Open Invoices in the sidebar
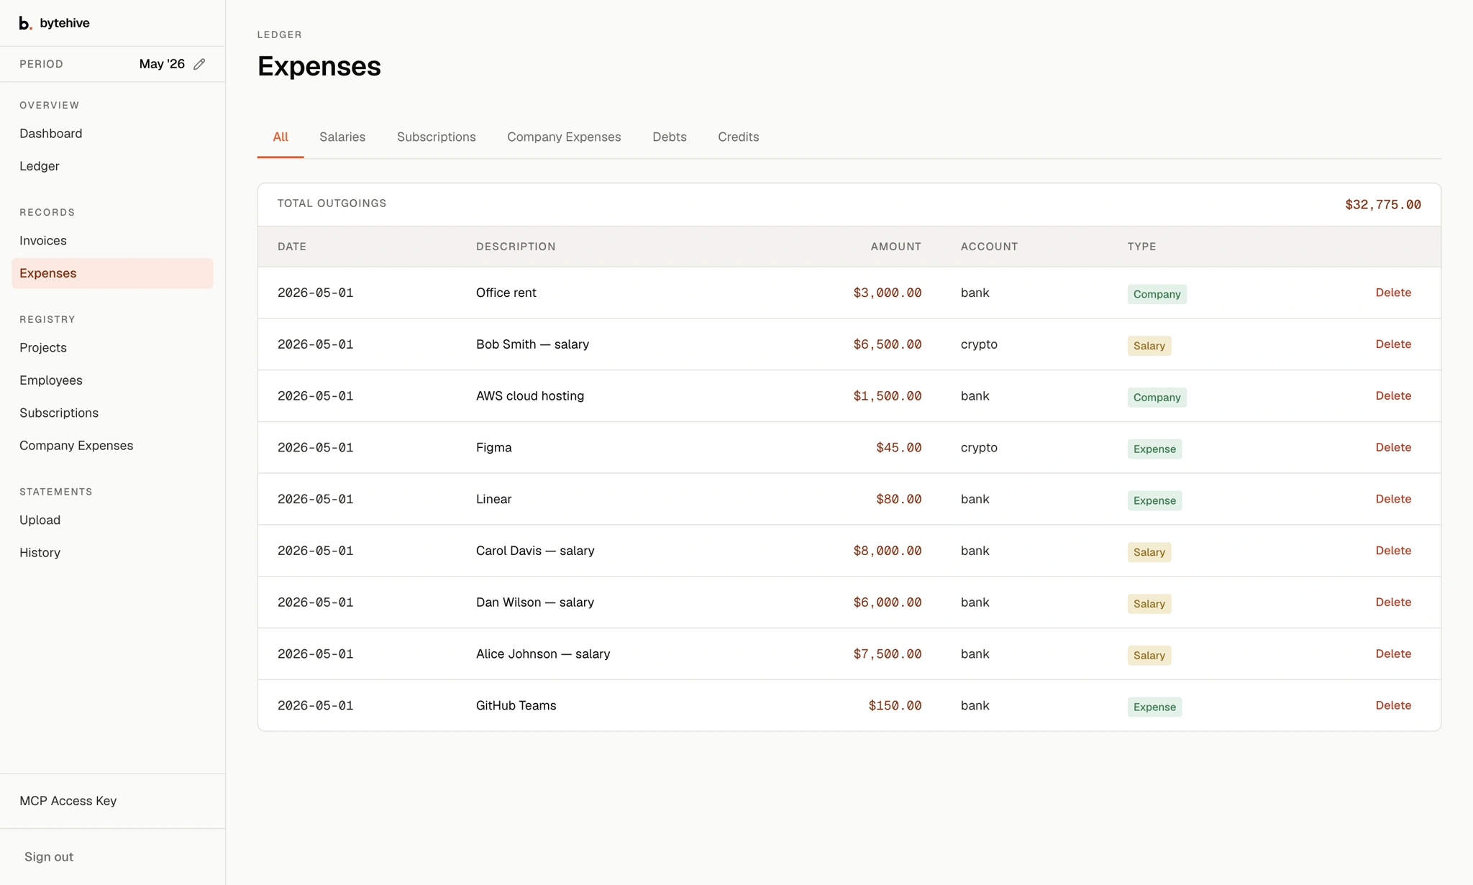The height and width of the screenshot is (885, 1473). pyautogui.click(x=43, y=241)
